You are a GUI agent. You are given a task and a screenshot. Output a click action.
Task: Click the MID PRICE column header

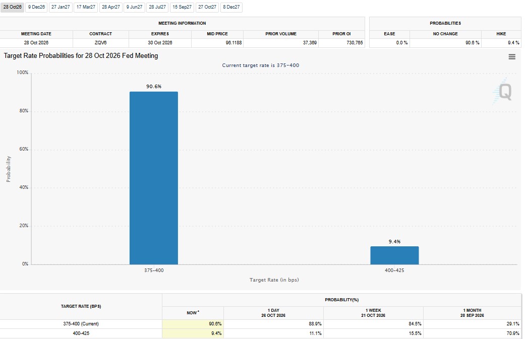tap(217, 34)
